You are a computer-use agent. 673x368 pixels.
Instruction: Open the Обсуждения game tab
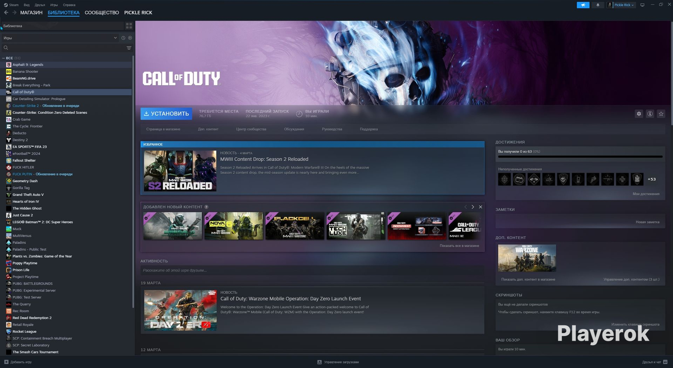[294, 129]
